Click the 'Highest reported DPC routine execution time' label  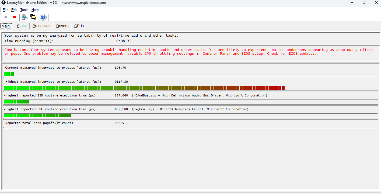(x=51, y=109)
